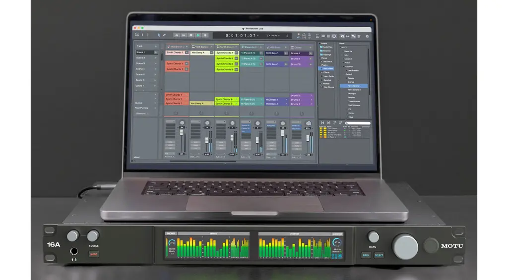Click the Stop button in the transport
Viewport: 508px width, 280px height.
(190, 35)
